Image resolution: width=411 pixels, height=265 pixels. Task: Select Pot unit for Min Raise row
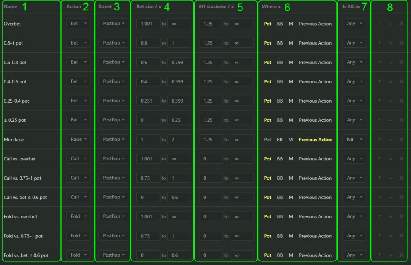click(x=267, y=140)
